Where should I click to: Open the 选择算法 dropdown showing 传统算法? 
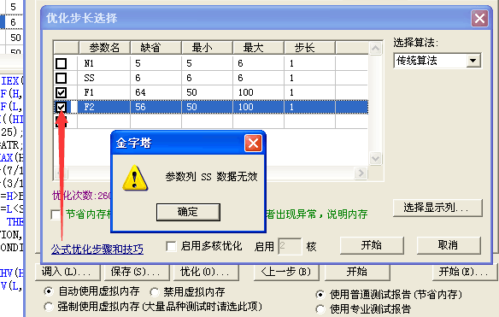coord(473,61)
